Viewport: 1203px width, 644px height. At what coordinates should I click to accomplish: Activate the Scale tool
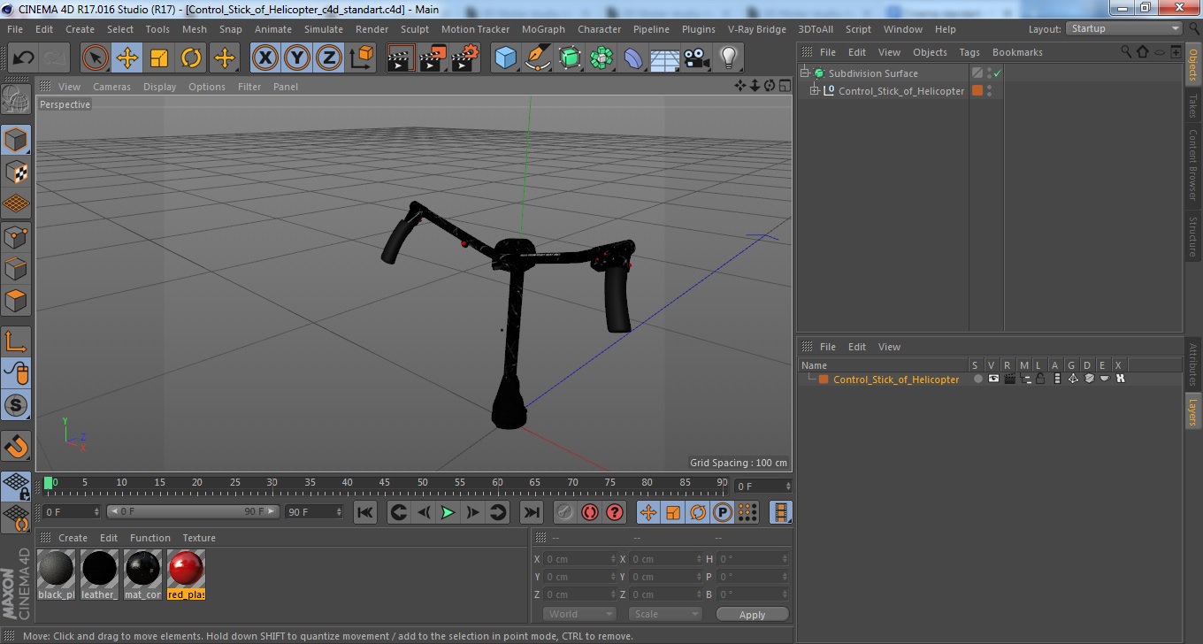(x=159, y=58)
